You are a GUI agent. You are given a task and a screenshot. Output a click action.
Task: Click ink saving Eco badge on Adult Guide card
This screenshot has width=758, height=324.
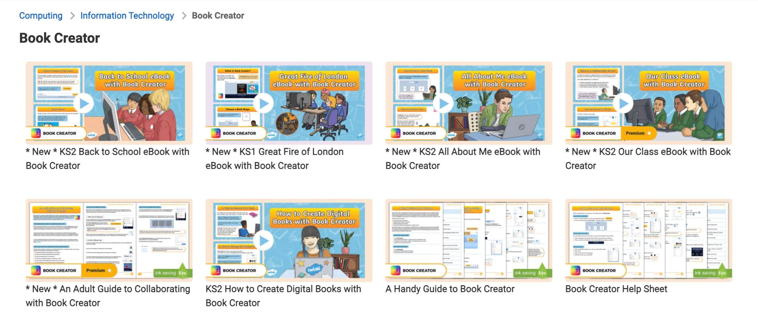pos(173,272)
